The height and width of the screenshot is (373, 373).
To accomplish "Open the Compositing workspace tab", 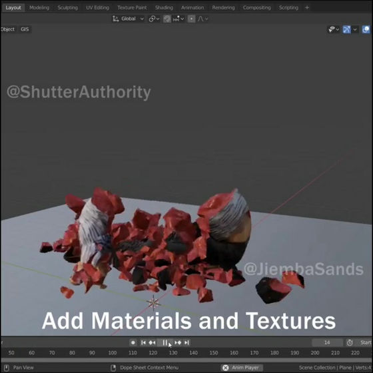I will click(x=256, y=7).
